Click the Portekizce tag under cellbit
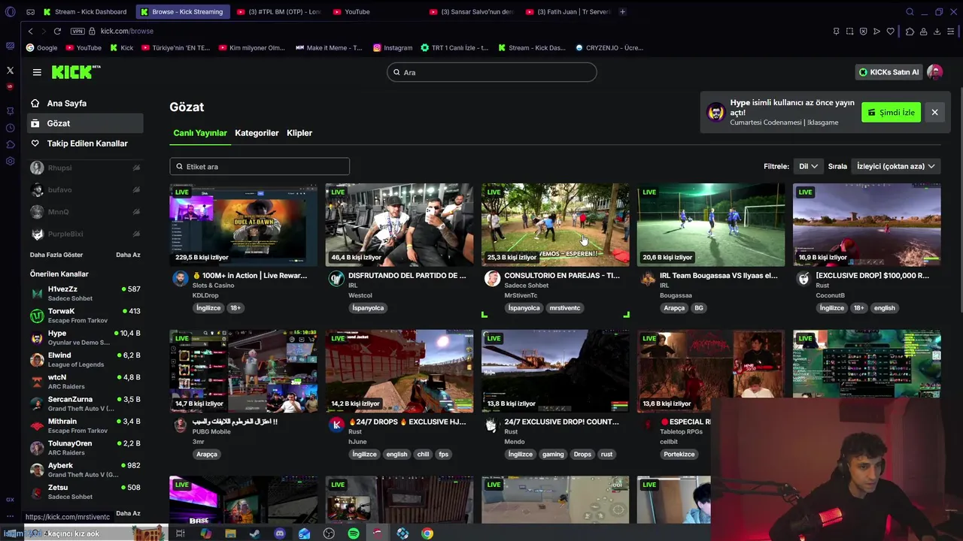This screenshot has width=963, height=541. [x=679, y=454]
